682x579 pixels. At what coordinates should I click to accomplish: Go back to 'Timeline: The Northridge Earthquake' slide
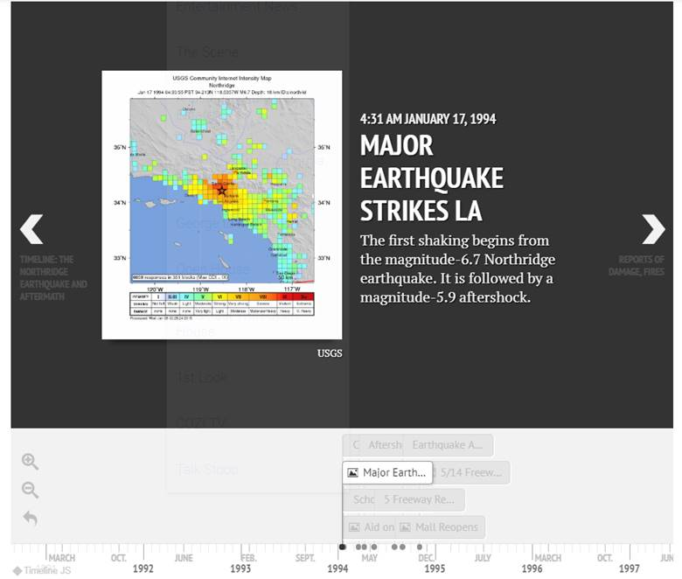[53, 278]
